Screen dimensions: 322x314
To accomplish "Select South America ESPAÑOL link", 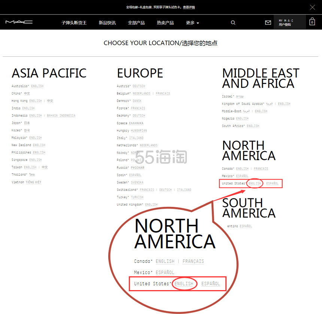I will (246, 226).
